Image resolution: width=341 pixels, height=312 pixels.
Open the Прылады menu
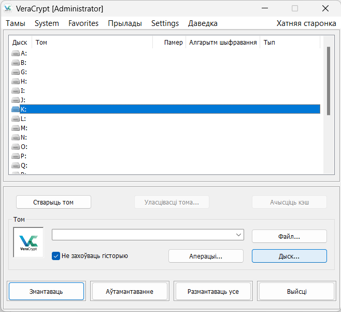(125, 23)
